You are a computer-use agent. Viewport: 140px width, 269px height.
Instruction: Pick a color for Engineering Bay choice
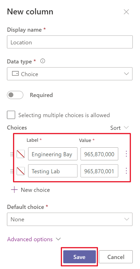21,154
